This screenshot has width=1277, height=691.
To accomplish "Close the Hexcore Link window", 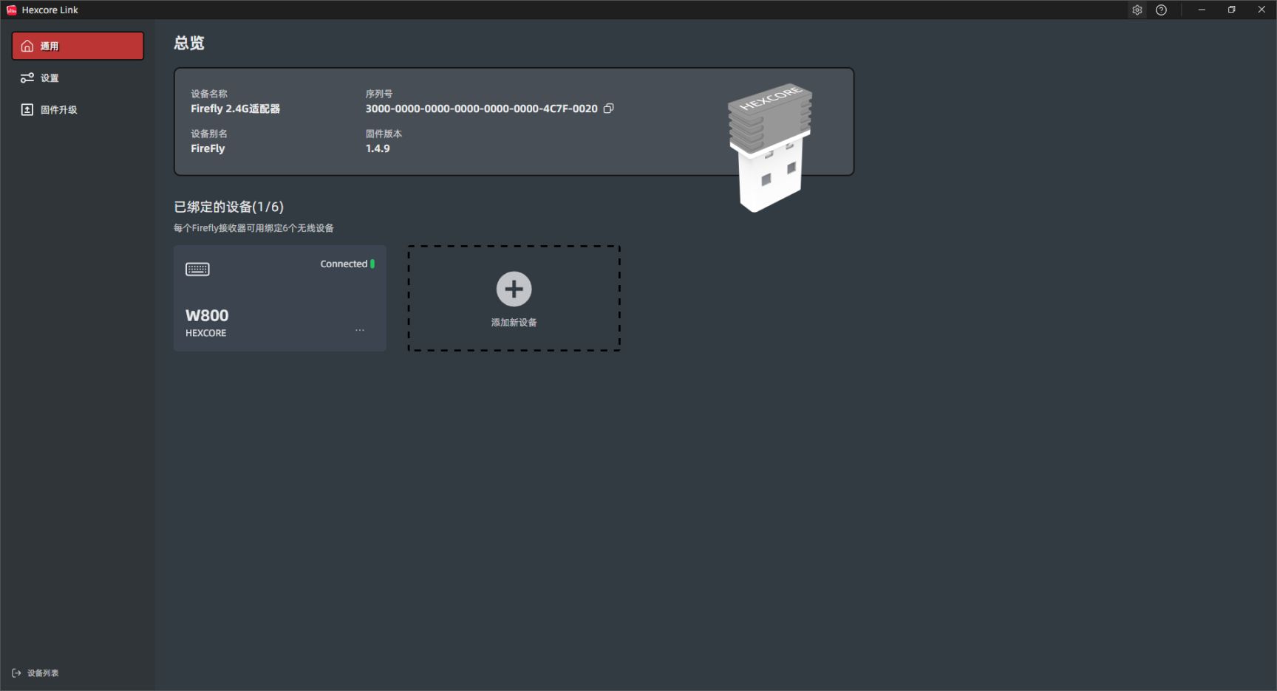I will coord(1261,10).
